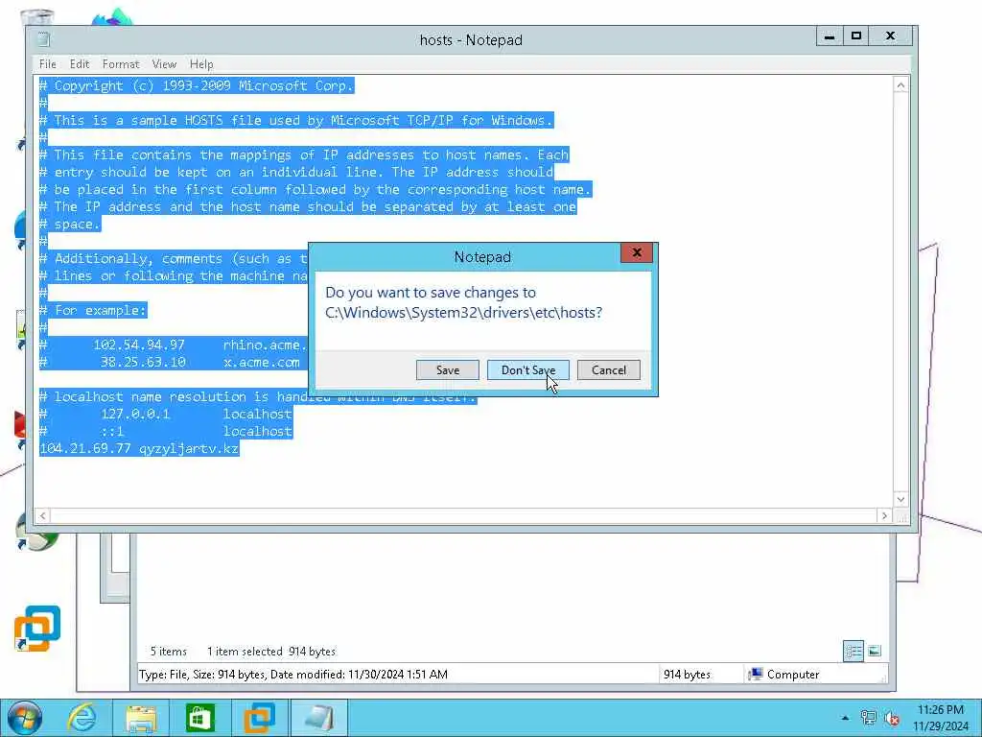
Task: Open File Explorer from the taskbar
Action: coord(141,718)
